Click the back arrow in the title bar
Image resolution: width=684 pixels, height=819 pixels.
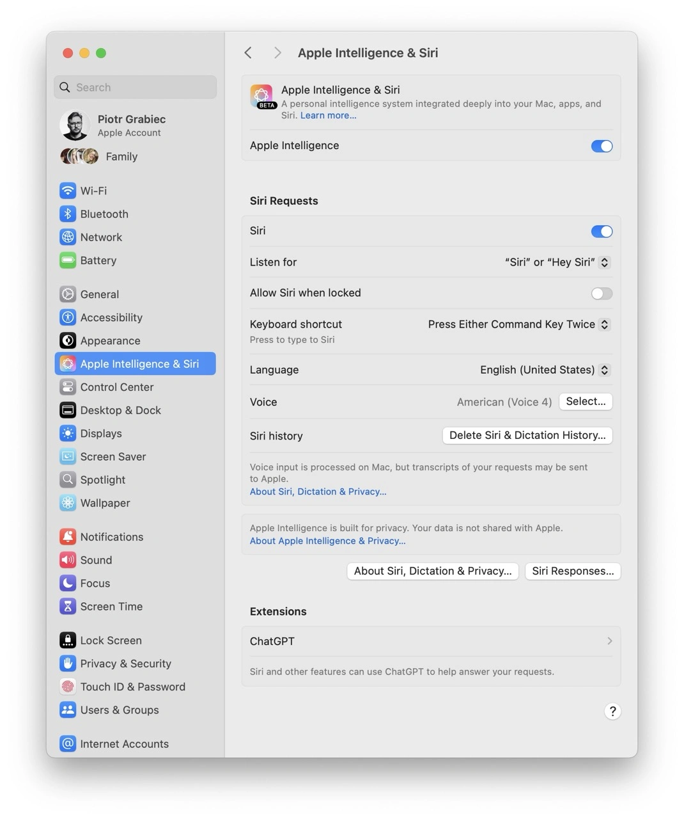click(248, 53)
